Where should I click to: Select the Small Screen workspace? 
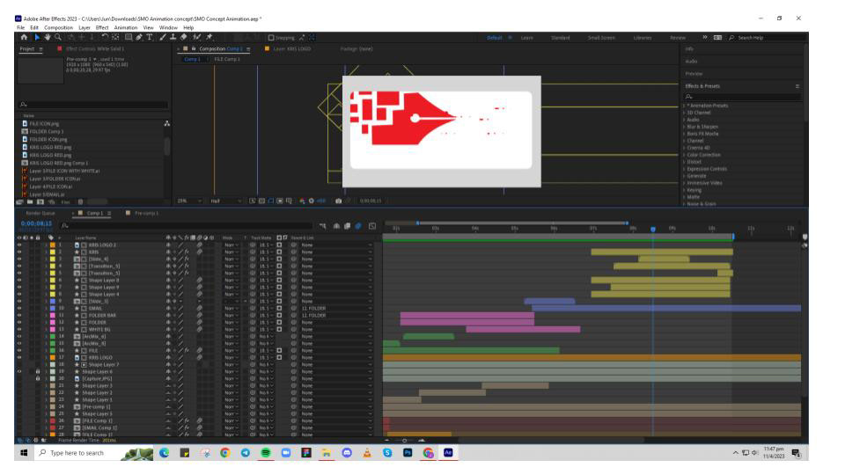(601, 38)
